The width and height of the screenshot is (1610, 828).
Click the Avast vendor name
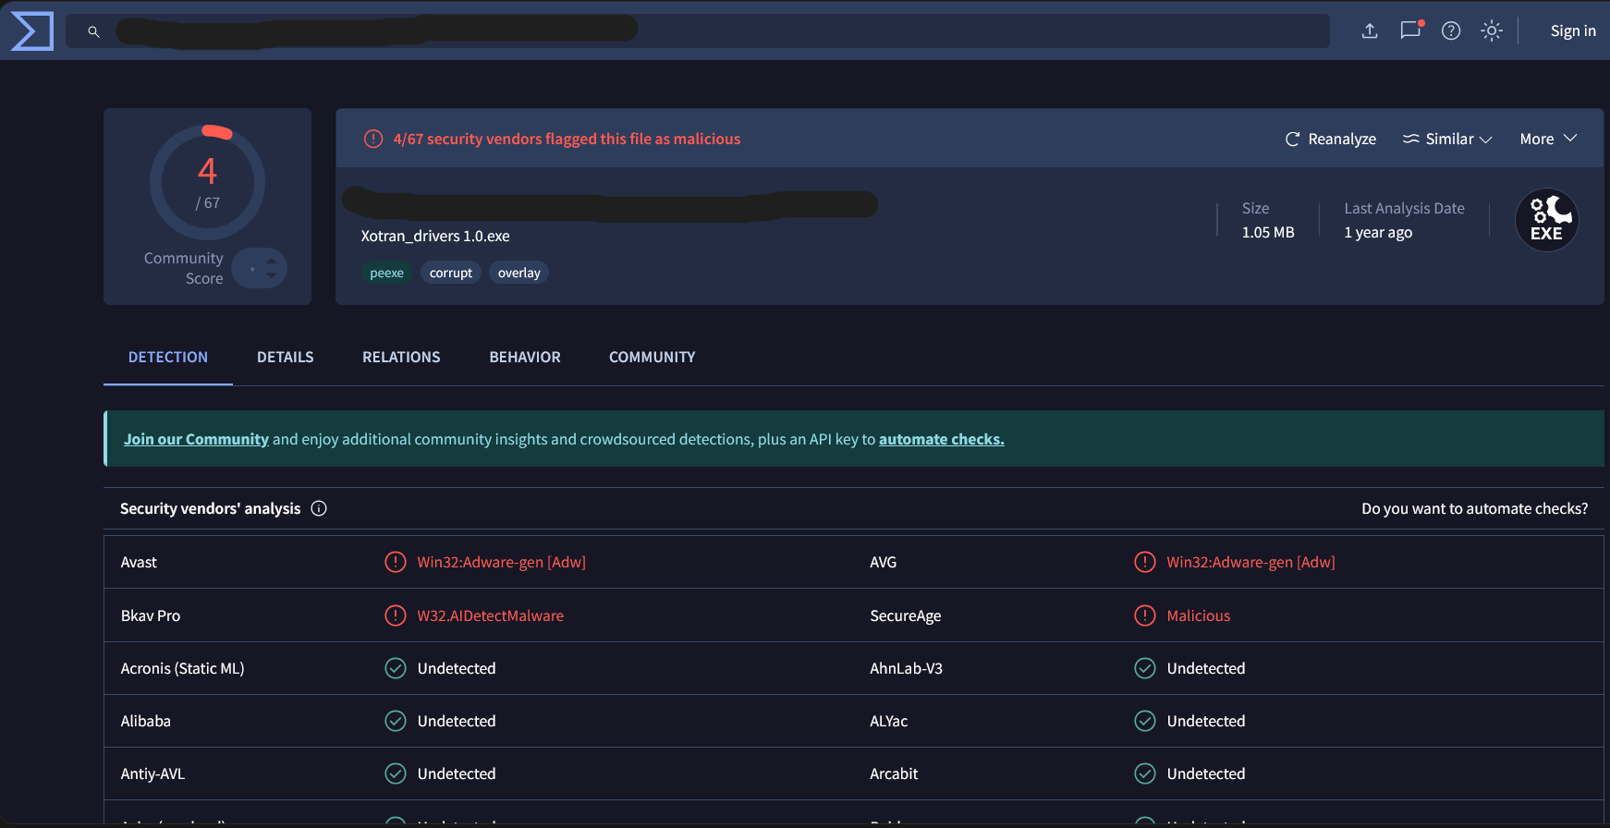139,562
